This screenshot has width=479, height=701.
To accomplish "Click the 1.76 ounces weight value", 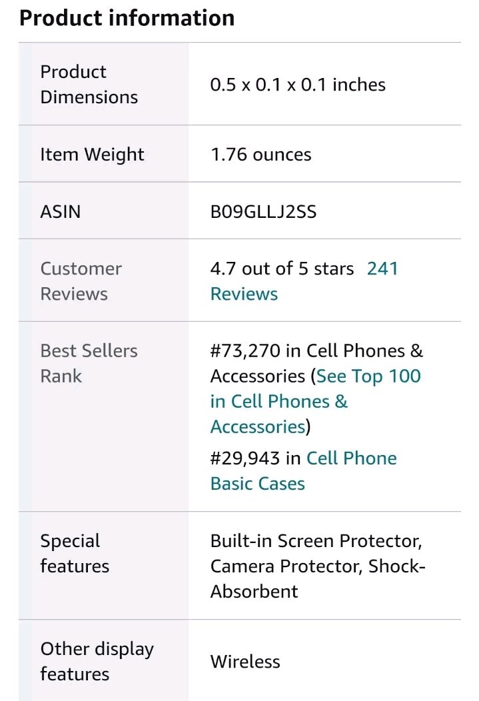I will coord(260,154).
